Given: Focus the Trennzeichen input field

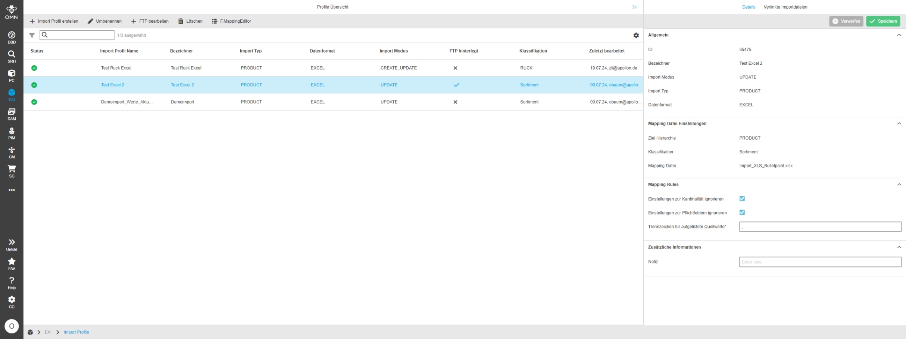Looking at the screenshot, I should tap(820, 227).
